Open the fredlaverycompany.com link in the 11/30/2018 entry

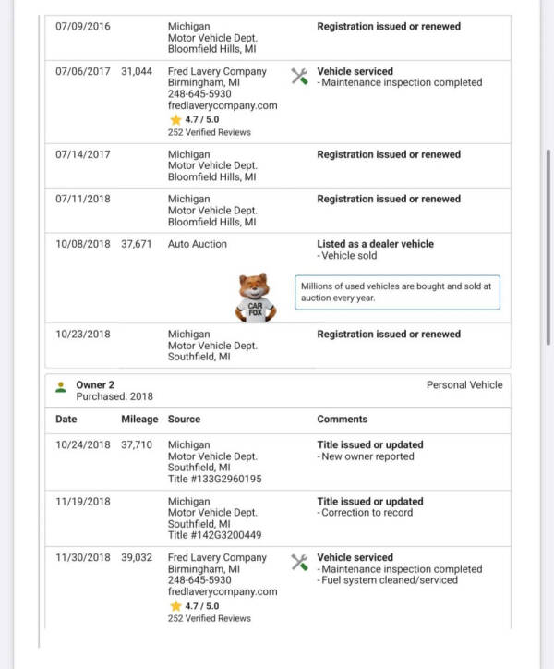(223, 591)
